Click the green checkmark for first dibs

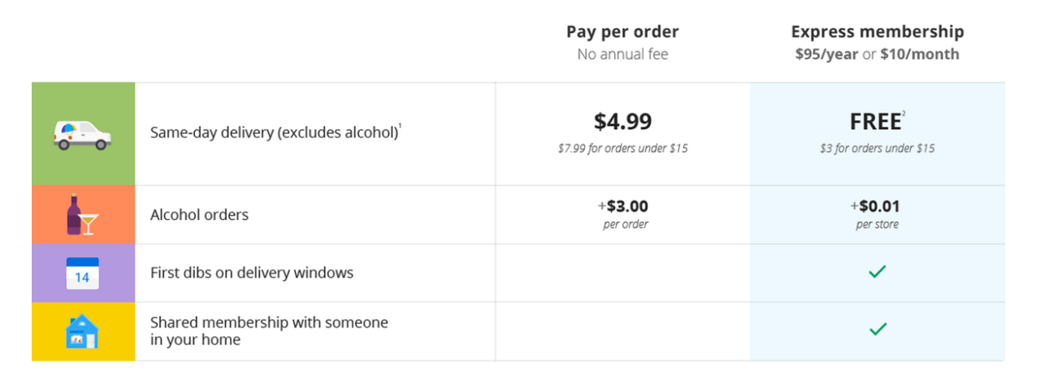[877, 273]
